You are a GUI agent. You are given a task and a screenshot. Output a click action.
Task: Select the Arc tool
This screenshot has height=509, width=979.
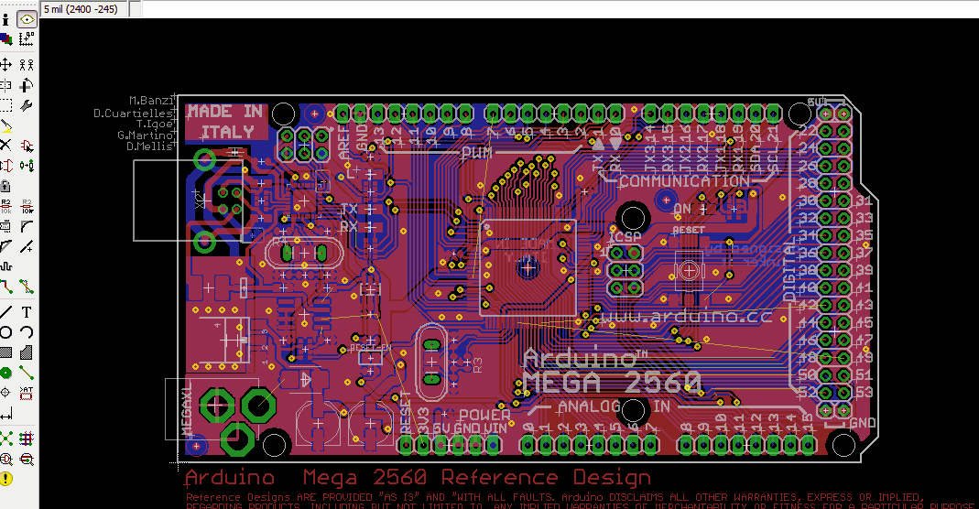click(27, 331)
